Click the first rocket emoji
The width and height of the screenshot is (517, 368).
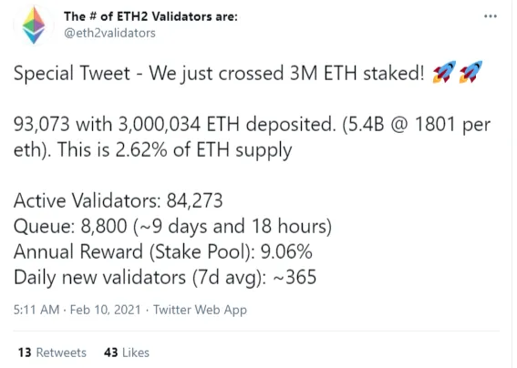coord(444,72)
